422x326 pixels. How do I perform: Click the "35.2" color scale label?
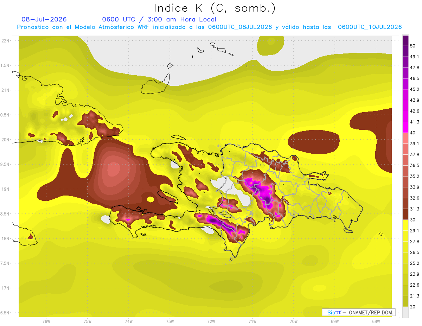point(415,176)
